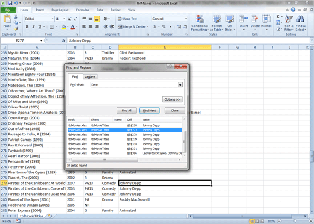Click Options >> button
This screenshot has height=224, width=314.
point(172,99)
